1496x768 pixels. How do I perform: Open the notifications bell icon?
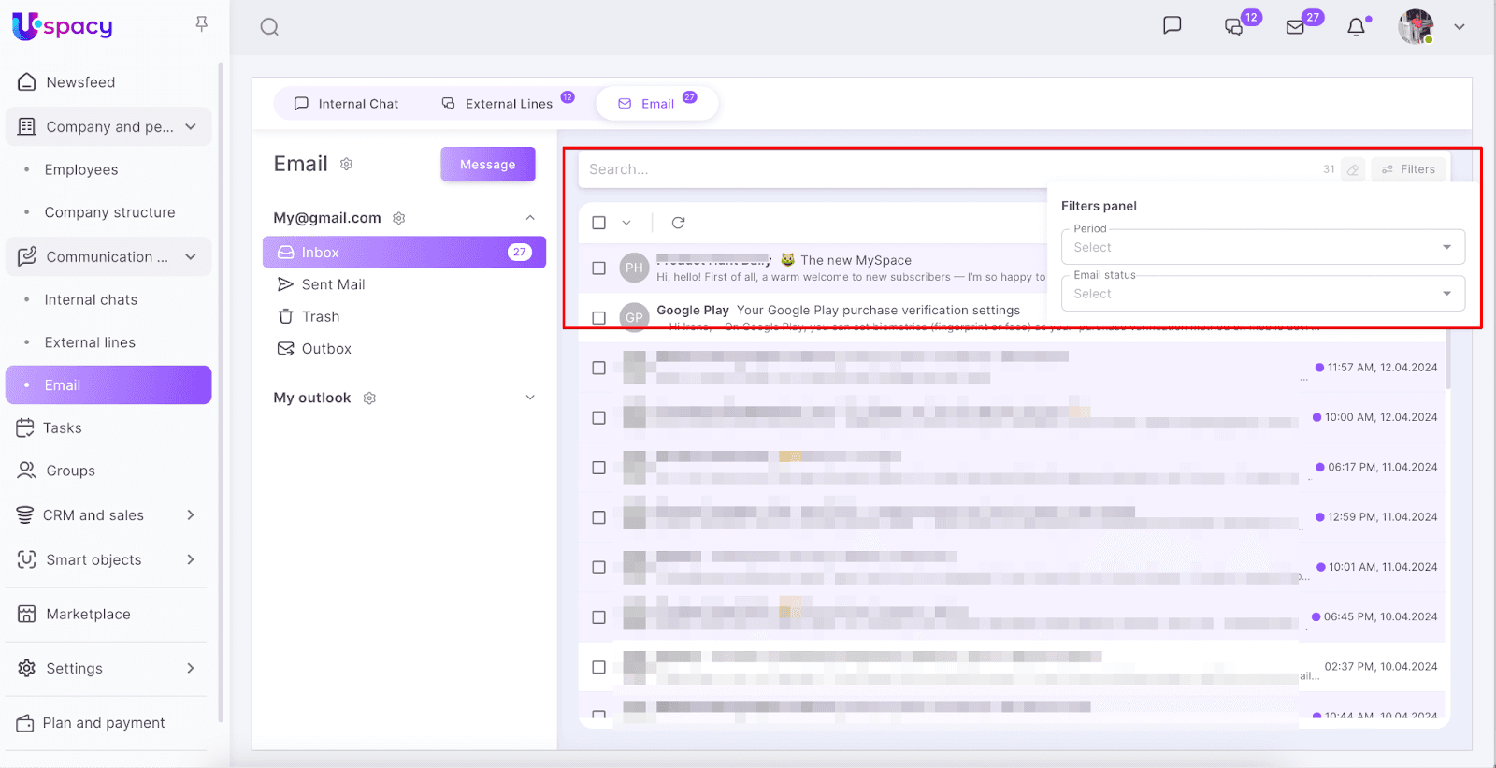(1356, 27)
